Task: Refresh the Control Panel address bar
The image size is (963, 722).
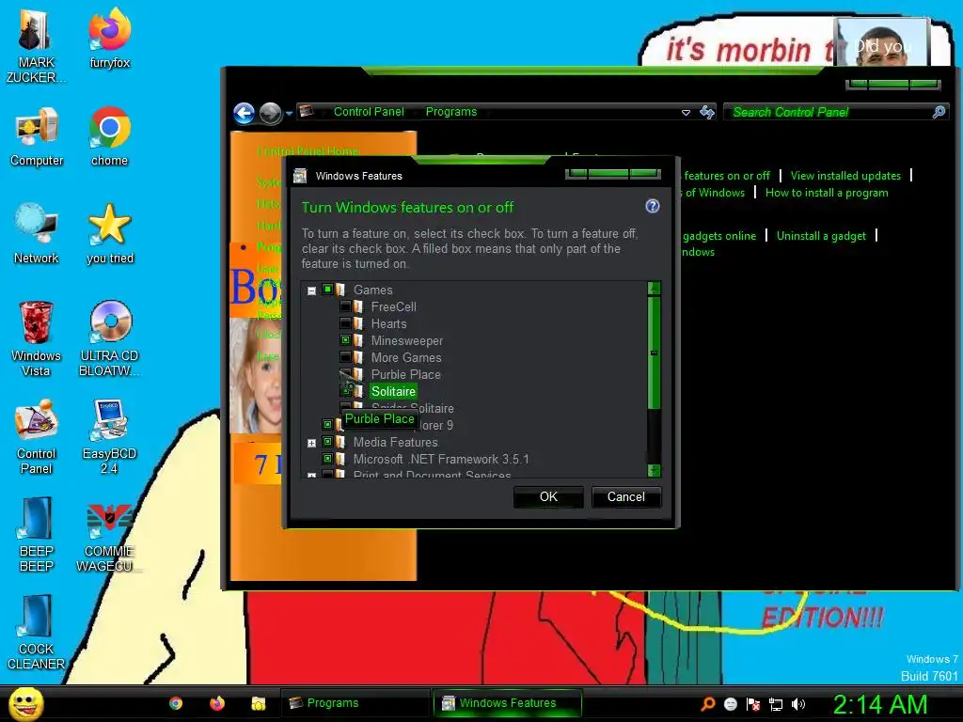Action: [x=707, y=113]
